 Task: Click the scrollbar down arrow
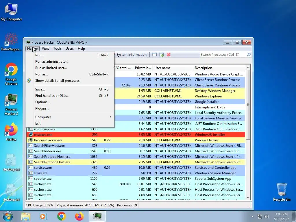tap(248, 198)
